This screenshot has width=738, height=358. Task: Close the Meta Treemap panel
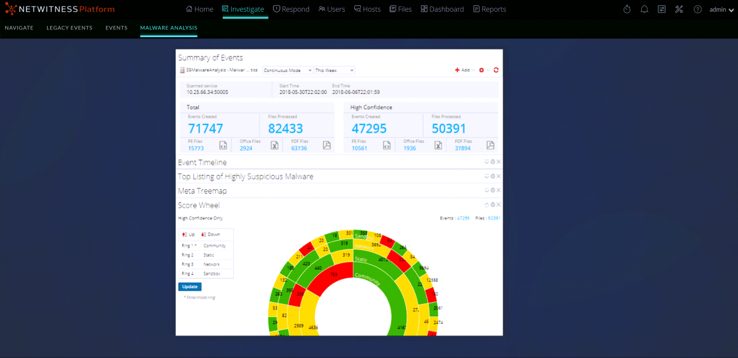tap(499, 191)
